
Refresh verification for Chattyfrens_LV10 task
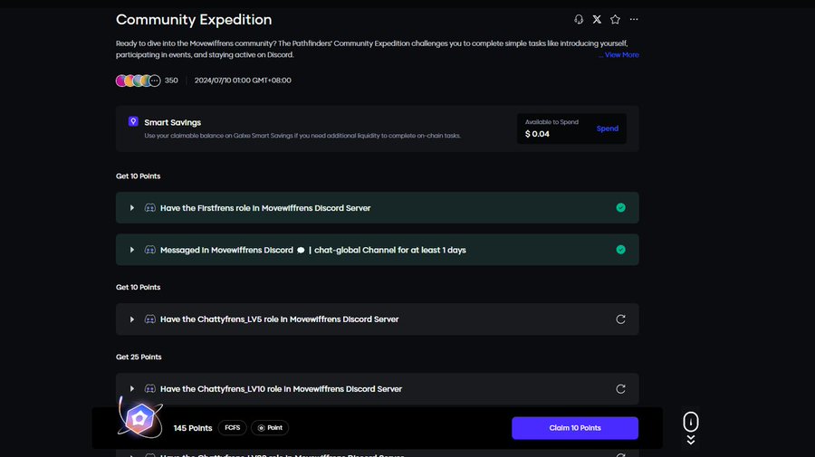tap(620, 389)
